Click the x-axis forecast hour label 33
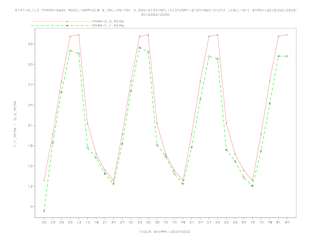313x242 pixels. pos(140,222)
